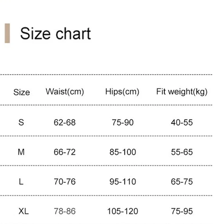Select the Waist(cm) column header
The width and height of the screenshot is (224, 224).
tap(65, 92)
